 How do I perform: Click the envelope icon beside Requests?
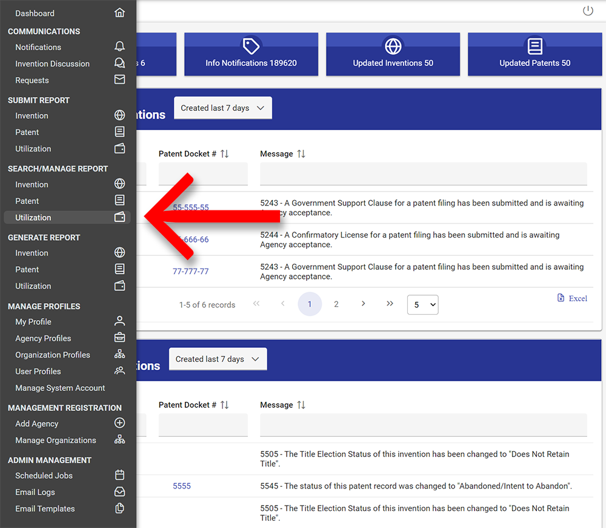pyautogui.click(x=119, y=79)
